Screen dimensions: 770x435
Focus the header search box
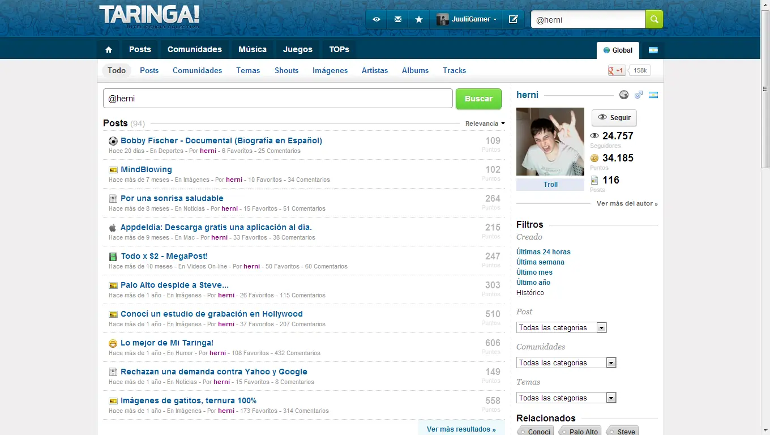pos(588,19)
